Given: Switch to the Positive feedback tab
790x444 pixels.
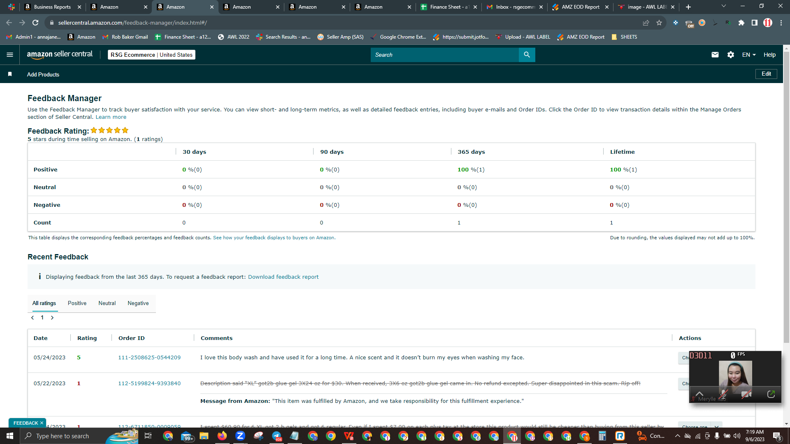Looking at the screenshot, I should pos(77,303).
